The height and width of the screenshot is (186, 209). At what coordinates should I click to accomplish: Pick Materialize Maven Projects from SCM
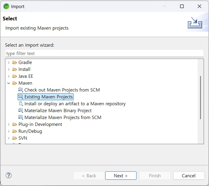point(63,117)
